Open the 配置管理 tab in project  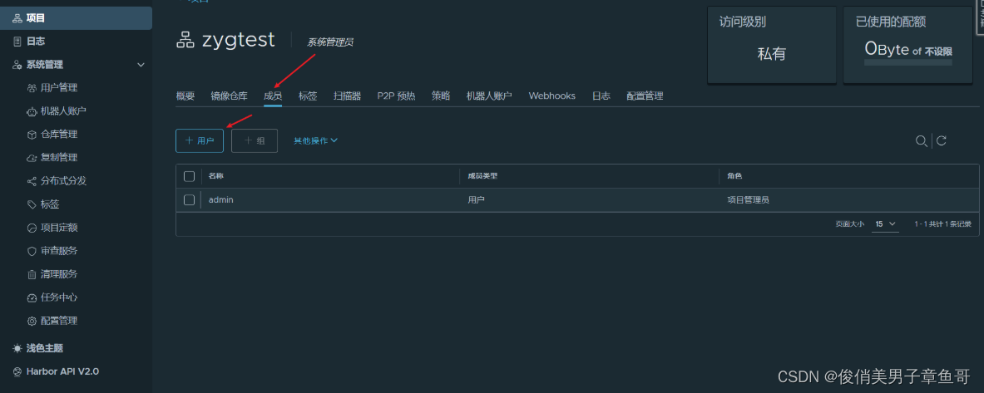coord(645,96)
